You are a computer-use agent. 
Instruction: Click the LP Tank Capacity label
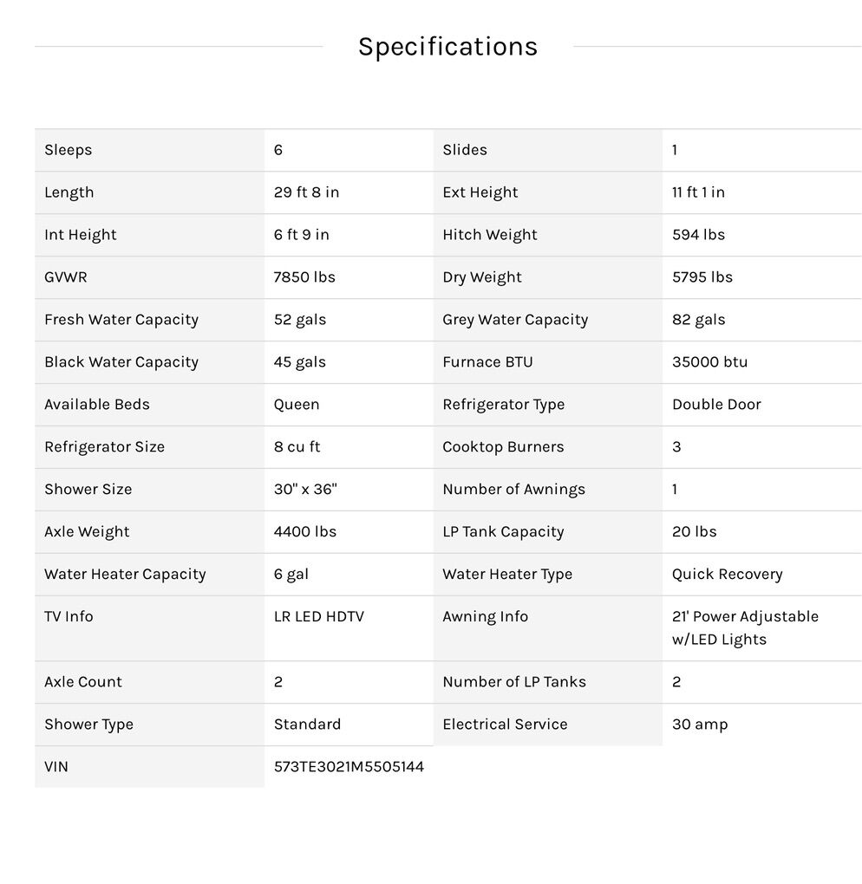[x=503, y=532]
